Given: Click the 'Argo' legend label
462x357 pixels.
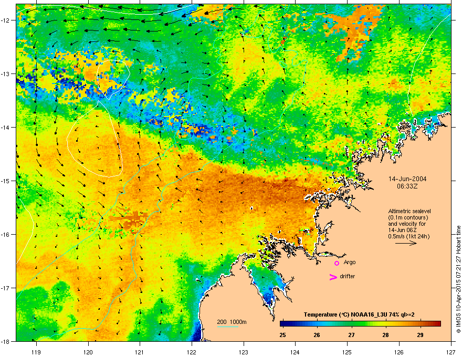Looking at the screenshot, I should (x=350, y=262).
